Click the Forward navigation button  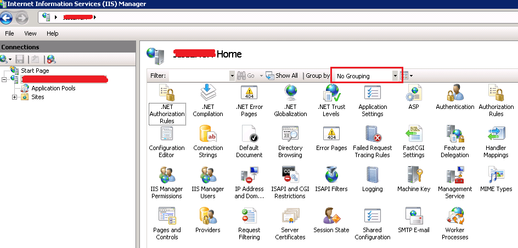pos(22,17)
